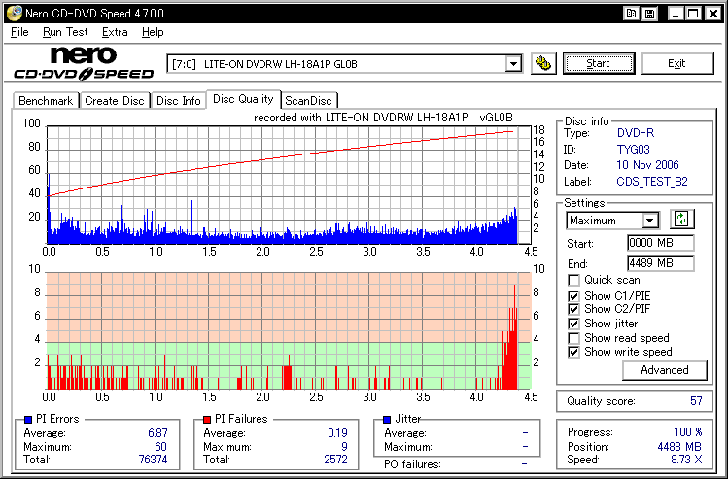Enable Show read speed checkbox
728x479 pixels.
[573, 338]
